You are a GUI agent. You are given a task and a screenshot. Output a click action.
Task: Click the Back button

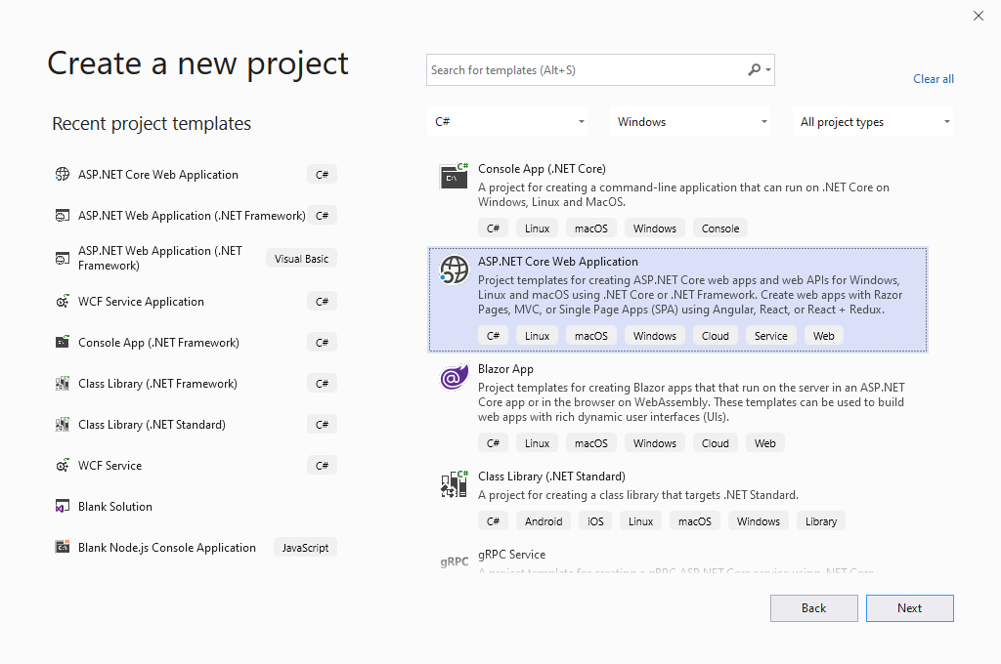813,607
